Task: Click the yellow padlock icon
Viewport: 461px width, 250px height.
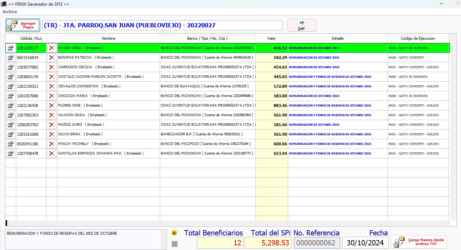Action: click(x=174, y=233)
